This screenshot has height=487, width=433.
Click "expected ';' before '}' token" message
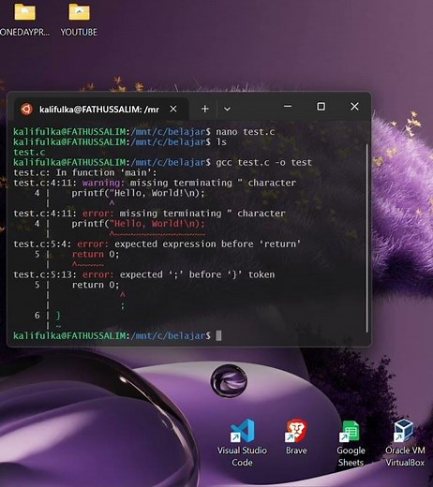(x=197, y=274)
